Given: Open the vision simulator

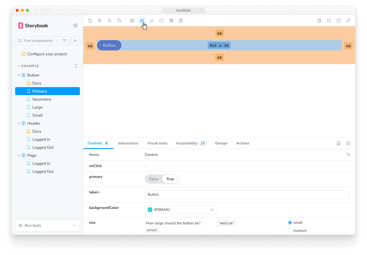Looking at the screenshot, I should click(x=181, y=20).
